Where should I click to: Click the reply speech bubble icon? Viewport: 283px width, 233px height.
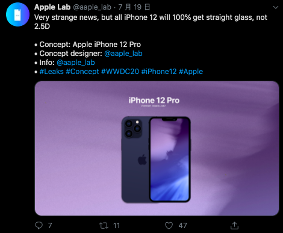point(39,225)
